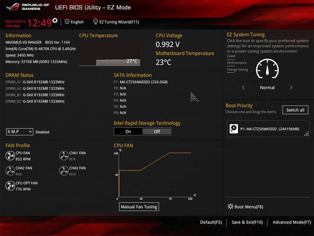Image resolution: width=314 pixels, height=236 pixels.
Task: Turn Intel Rapid Storage Technology Off
Action: (x=157, y=132)
